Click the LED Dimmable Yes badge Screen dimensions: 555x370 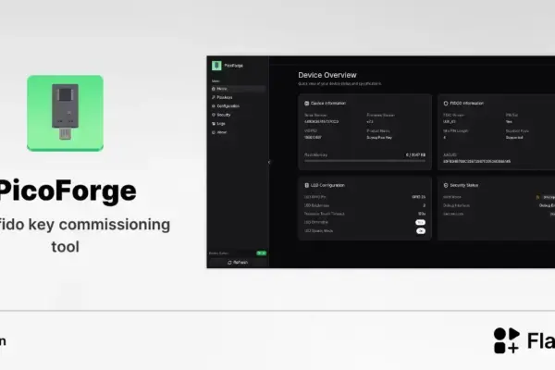[420, 222]
